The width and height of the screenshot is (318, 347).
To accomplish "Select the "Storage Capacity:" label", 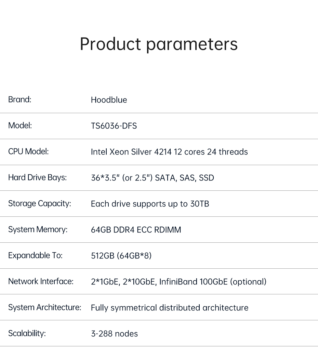I will click(39, 203).
